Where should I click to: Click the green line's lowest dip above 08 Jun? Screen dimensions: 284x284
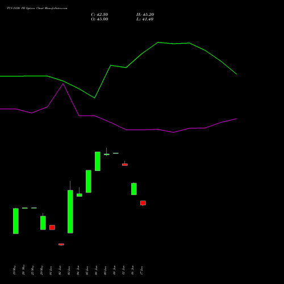94,98
